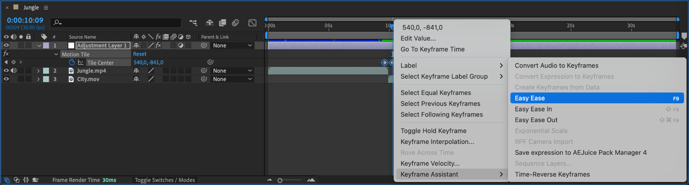The image size is (689, 185).
Task: Click the layer search field
Action: coord(116,23)
